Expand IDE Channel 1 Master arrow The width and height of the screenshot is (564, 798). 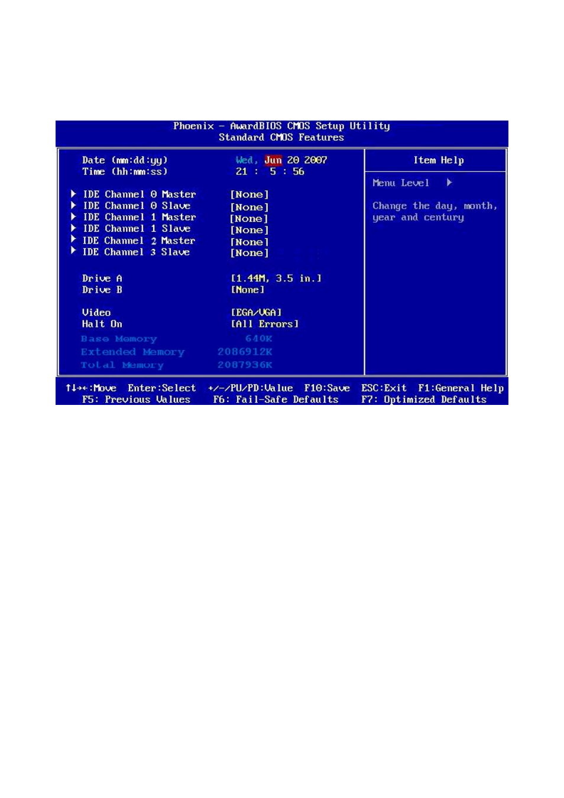[x=73, y=216]
